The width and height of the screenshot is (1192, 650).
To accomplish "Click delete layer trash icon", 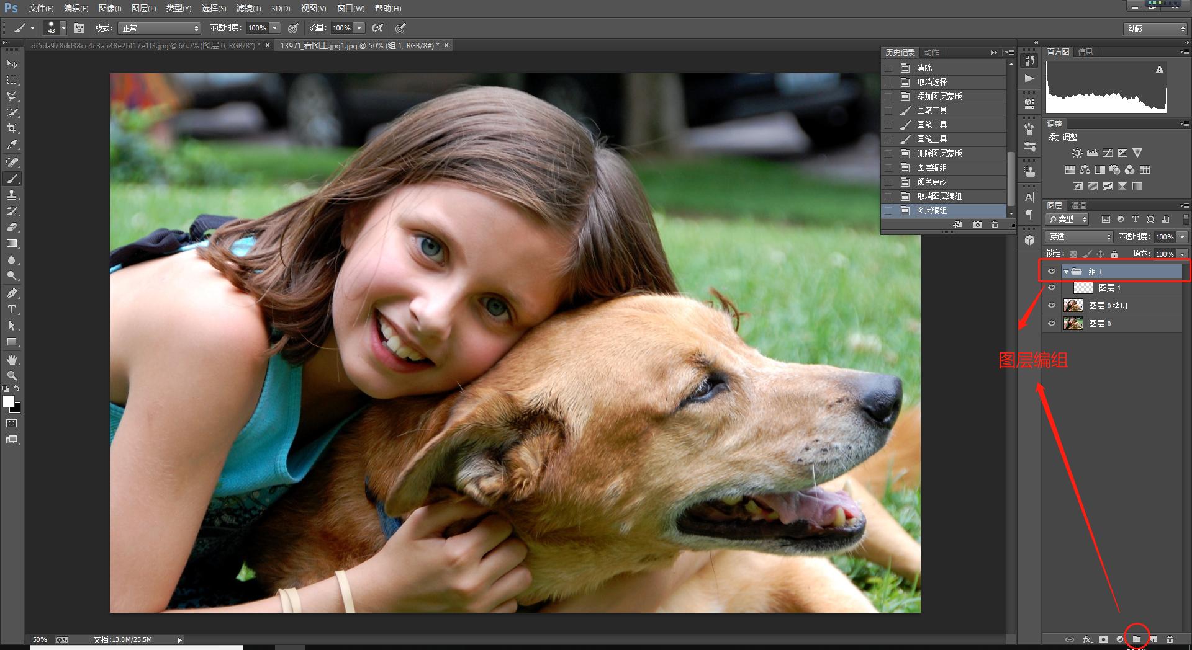I will click(x=1170, y=639).
